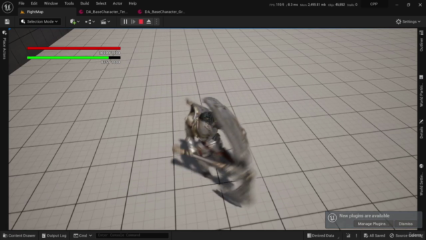Open the File menu
The image size is (426, 240).
click(21, 3)
